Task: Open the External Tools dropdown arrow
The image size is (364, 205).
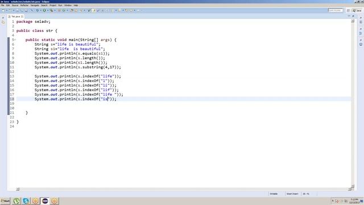Action: pos(55,10)
